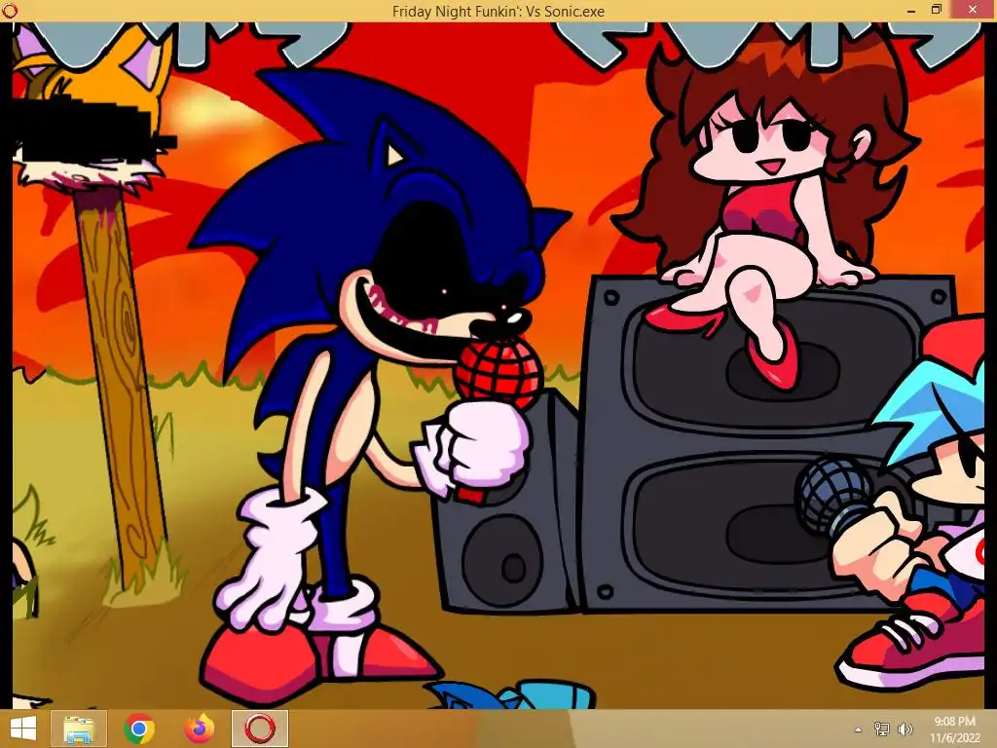
Task: Close the Vs Sonic.exe game window
Action: click(973, 10)
